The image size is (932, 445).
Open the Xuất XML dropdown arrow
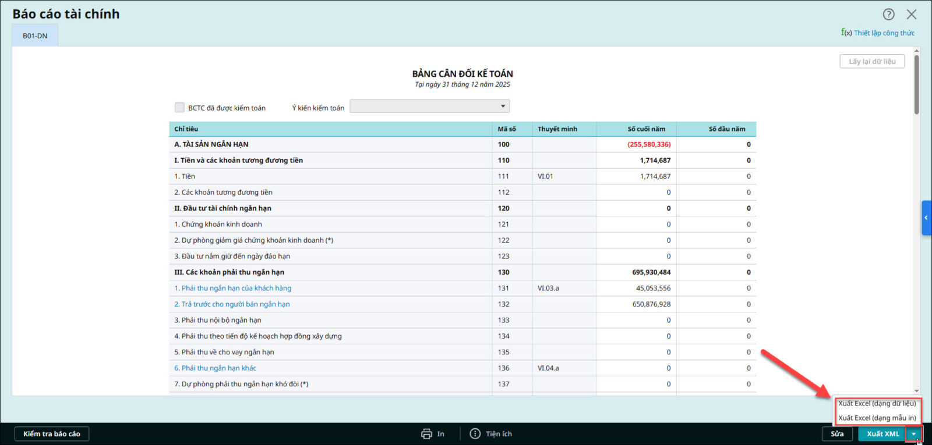click(x=913, y=434)
